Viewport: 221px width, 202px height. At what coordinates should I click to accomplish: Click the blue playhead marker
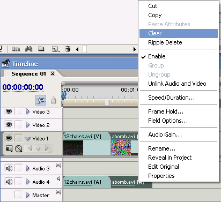64,95
